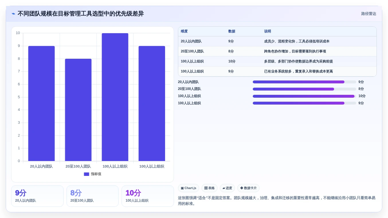Viewport: 388px width, 218px height.
Task: Click the text 跨角色协作增加，目标需要落到执行事项
Action: [295, 51]
